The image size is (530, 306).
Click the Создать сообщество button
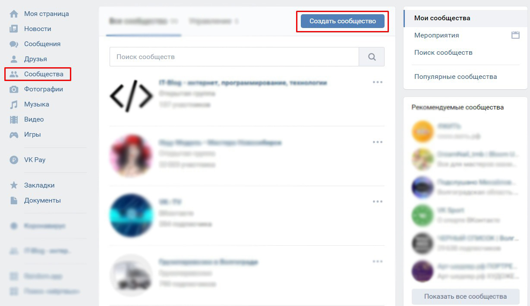(x=343, y=21)
